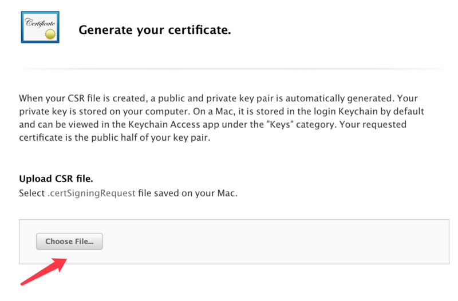458x301 pixels.
Task: Click the word "Select" before .certSigningRequest
Action: tap(32, 193)
